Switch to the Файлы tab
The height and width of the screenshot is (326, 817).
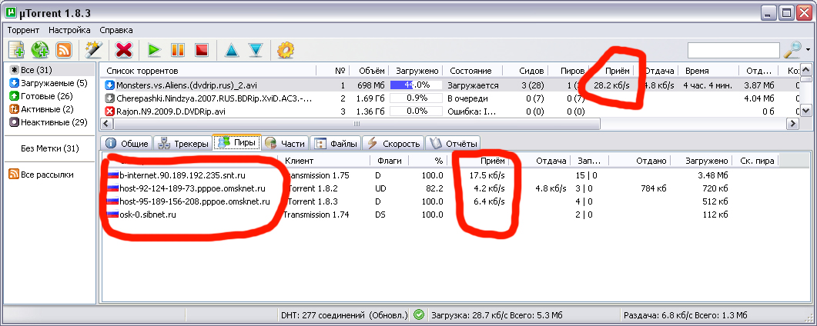[336, 144]
